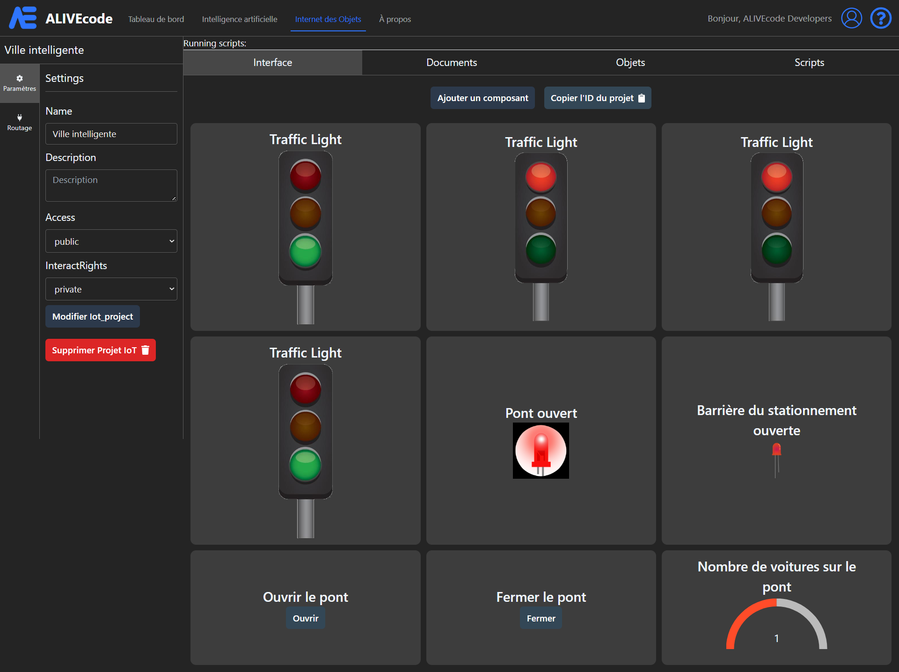Open the user profile icon
899x672 pixels.
point(851,19)
